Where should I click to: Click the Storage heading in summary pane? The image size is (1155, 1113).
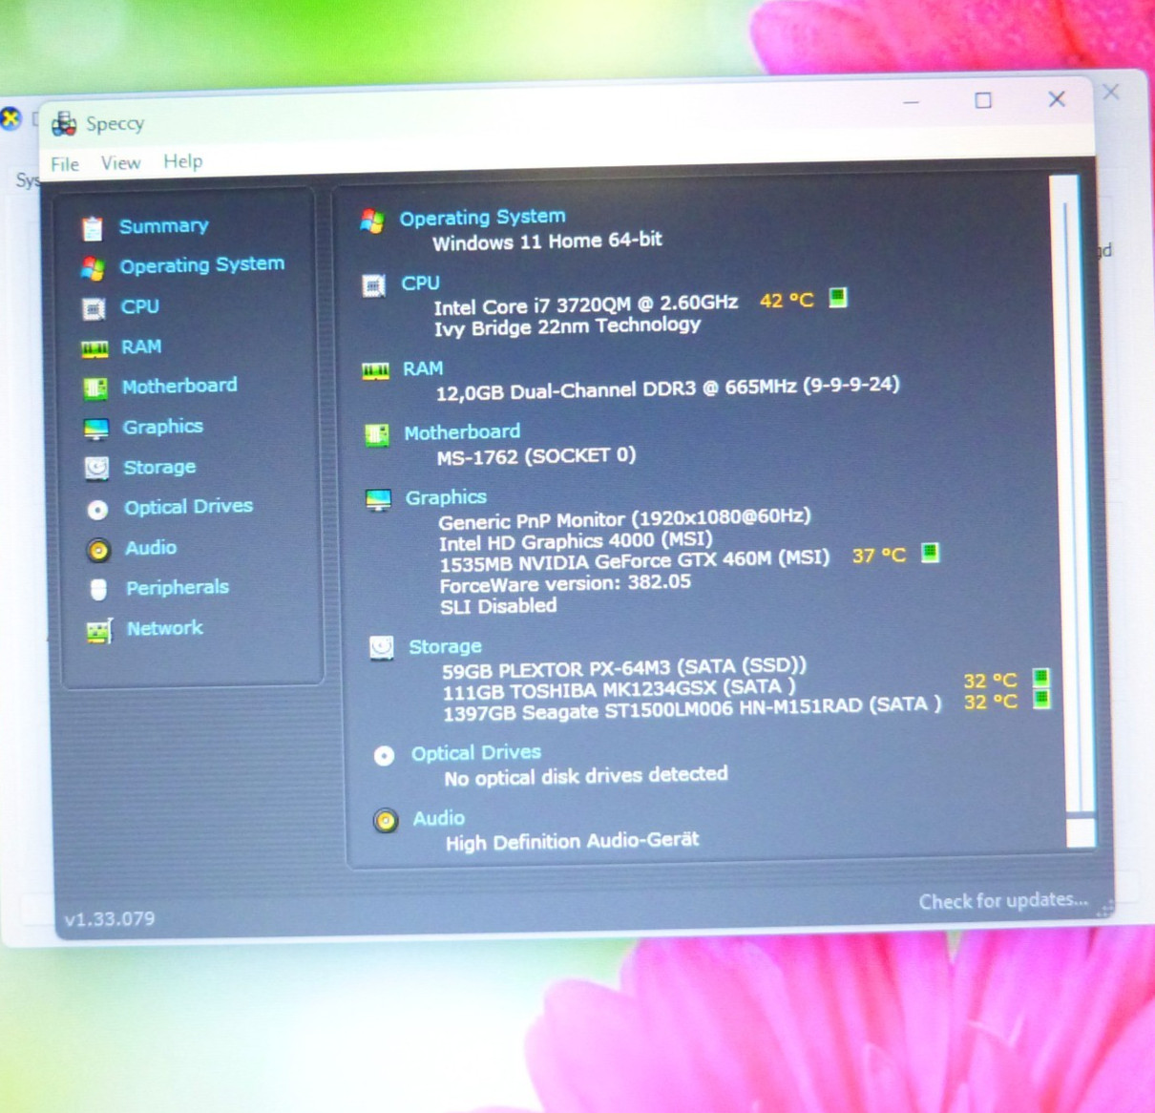445,646
